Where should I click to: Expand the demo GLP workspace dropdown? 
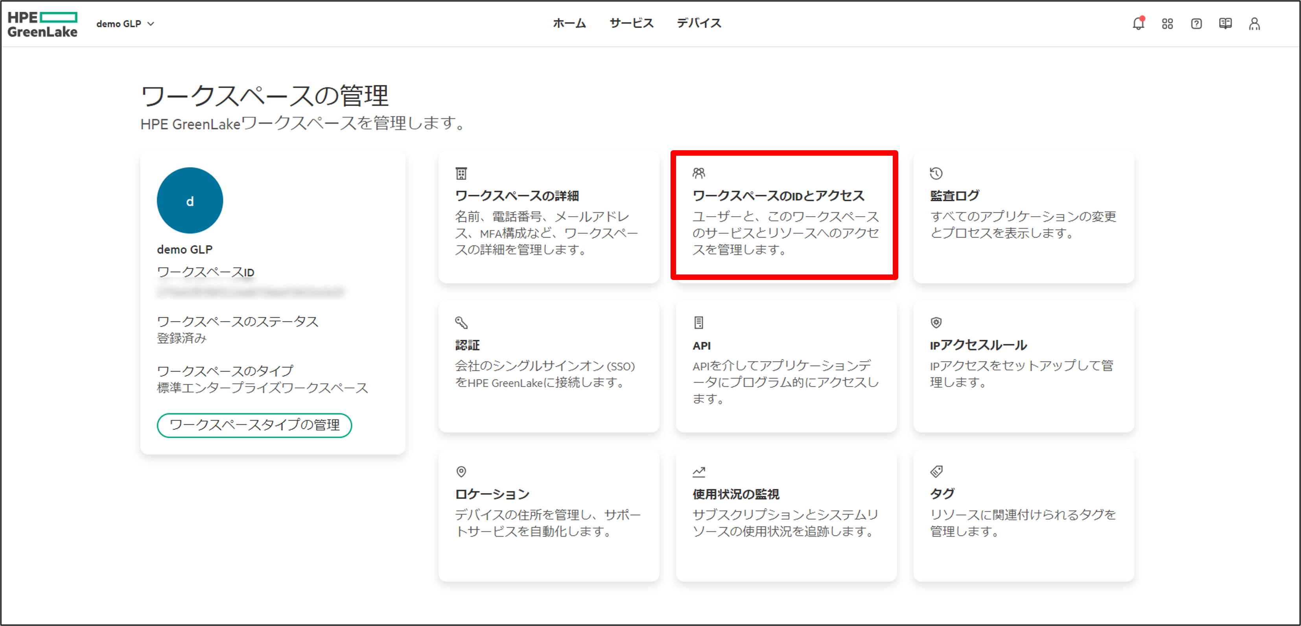[125, 24]
